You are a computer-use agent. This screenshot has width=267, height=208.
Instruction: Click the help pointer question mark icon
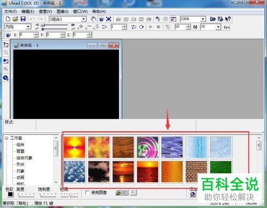coord(228,19)
